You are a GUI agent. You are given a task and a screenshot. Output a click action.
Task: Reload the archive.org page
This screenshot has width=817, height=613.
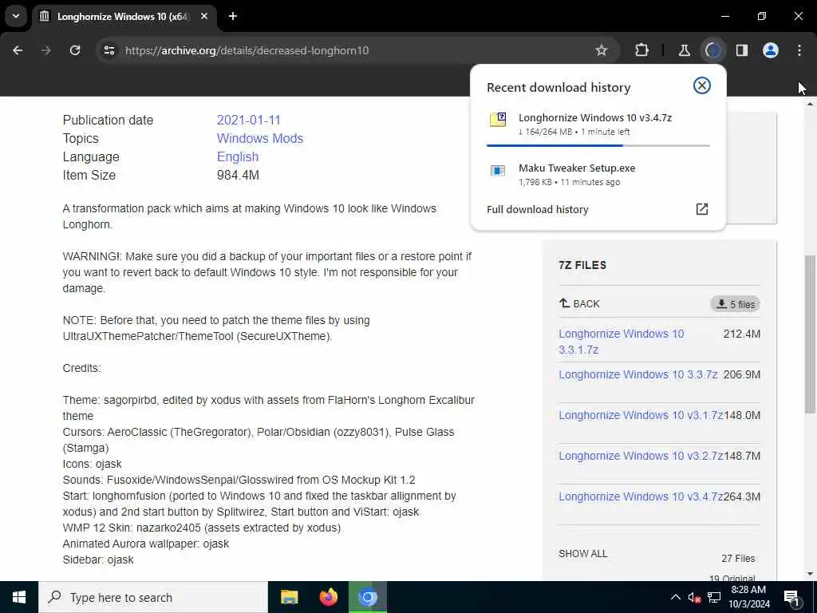coord(75,50)
